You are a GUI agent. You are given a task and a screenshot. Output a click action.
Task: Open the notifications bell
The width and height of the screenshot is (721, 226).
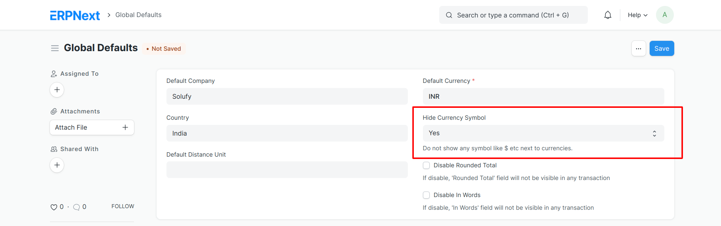(608, 15)
